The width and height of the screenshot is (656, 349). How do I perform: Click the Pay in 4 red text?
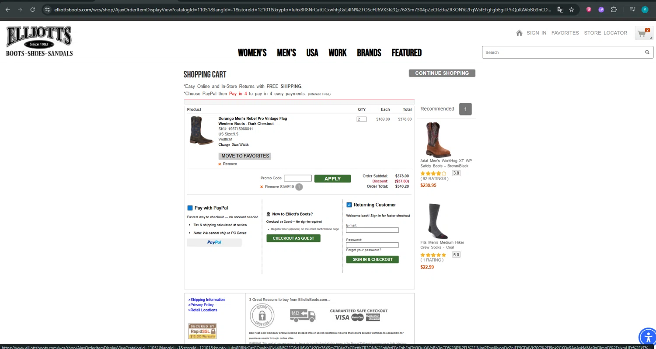(238, 94)
